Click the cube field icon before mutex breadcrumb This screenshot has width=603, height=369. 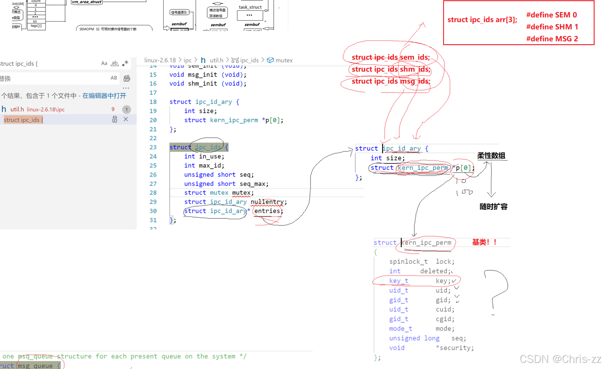coord(270,60)
